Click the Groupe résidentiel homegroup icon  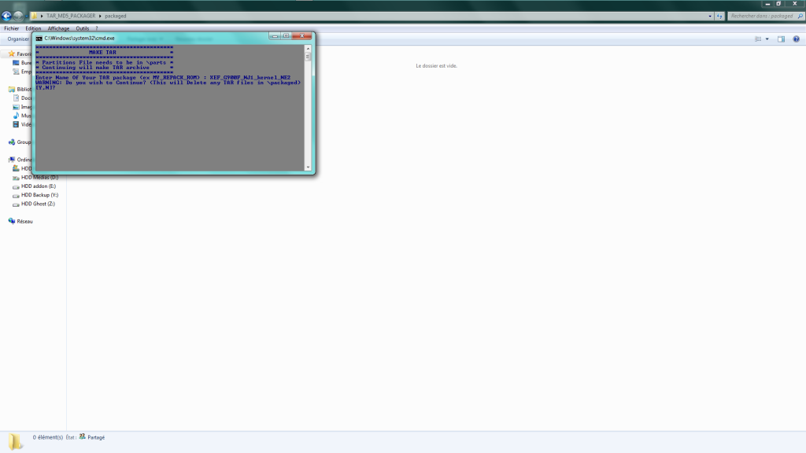(x=11, y=142)
